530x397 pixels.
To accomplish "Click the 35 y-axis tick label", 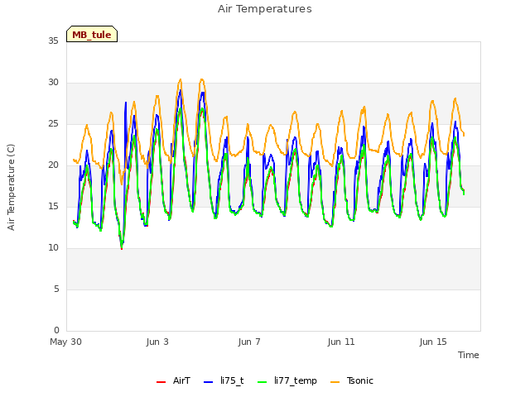I will (53, 41).
